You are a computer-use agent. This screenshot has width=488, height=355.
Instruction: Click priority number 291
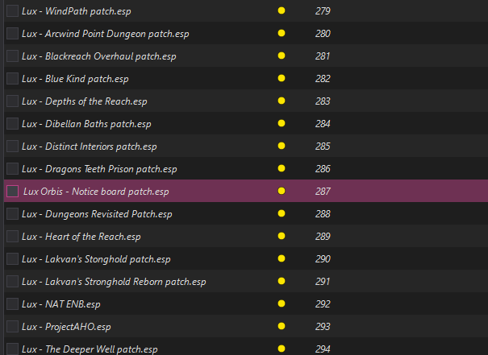[x=323, y=282]
